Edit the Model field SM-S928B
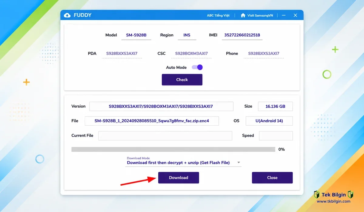The width and height of the screenshot is (364, 212). 136,35
